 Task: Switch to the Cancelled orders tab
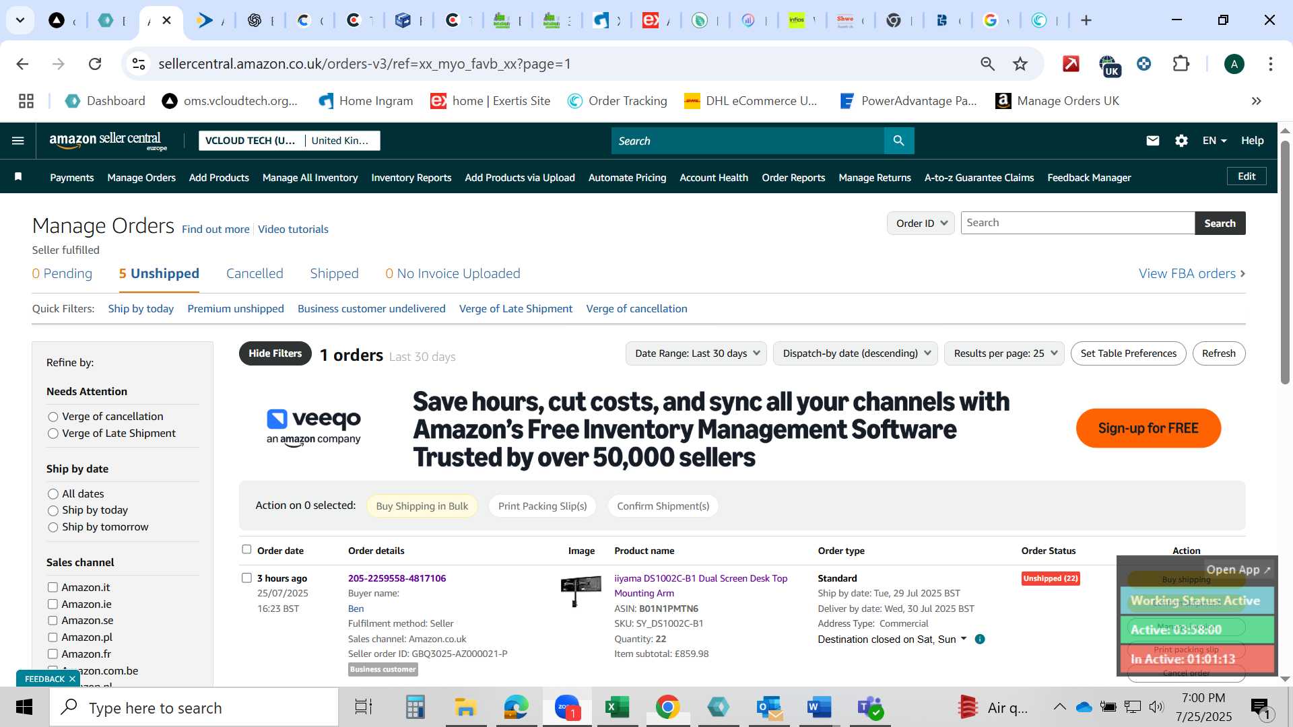pyautogui.click(x=255, y=274)
